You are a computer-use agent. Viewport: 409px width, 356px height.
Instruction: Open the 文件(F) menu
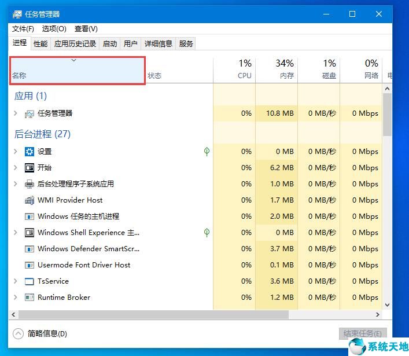point(23,29)
